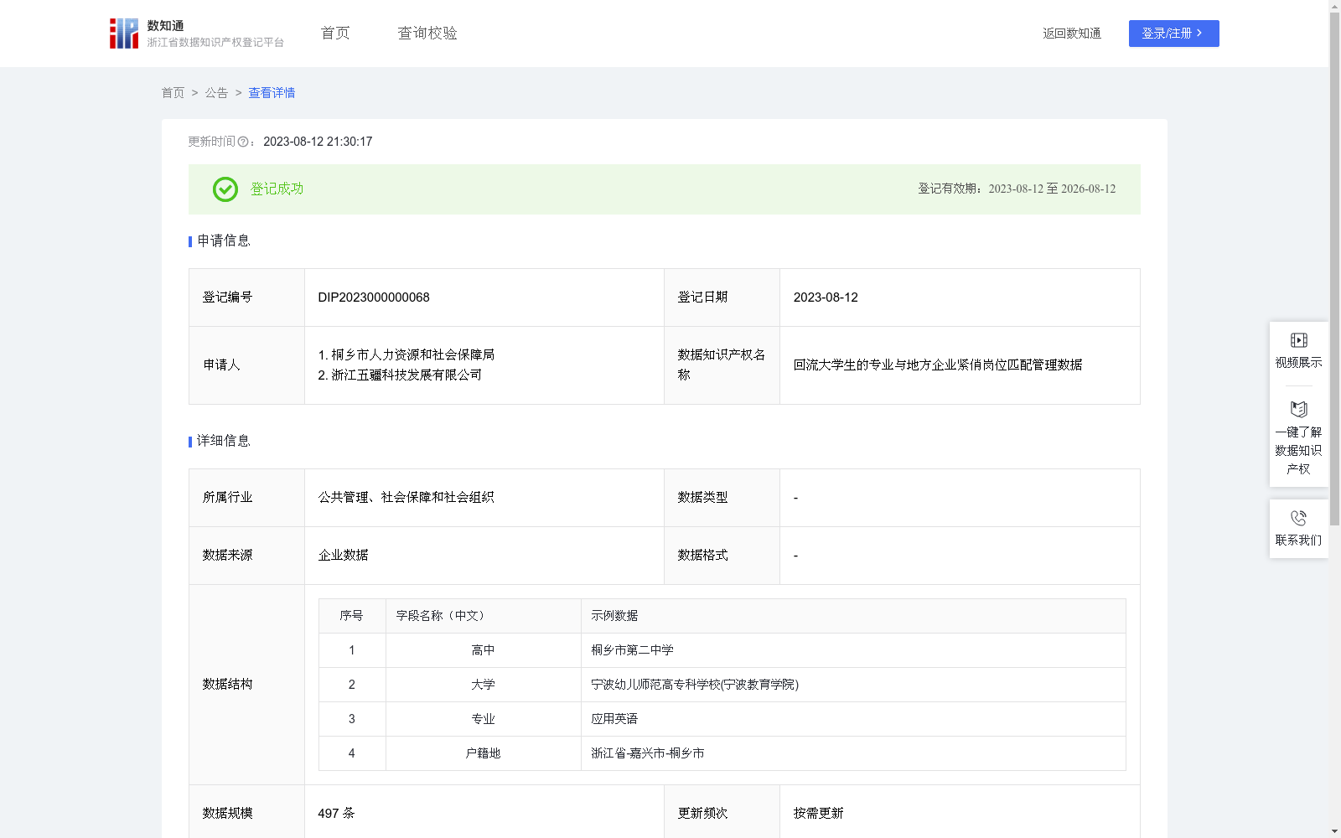This screenshot has height=838, width=1341.
Task: Click title 回流大学生的专业与地方企业紧俏岗位匹配管理数据
Action: click(x=938, y=365)
